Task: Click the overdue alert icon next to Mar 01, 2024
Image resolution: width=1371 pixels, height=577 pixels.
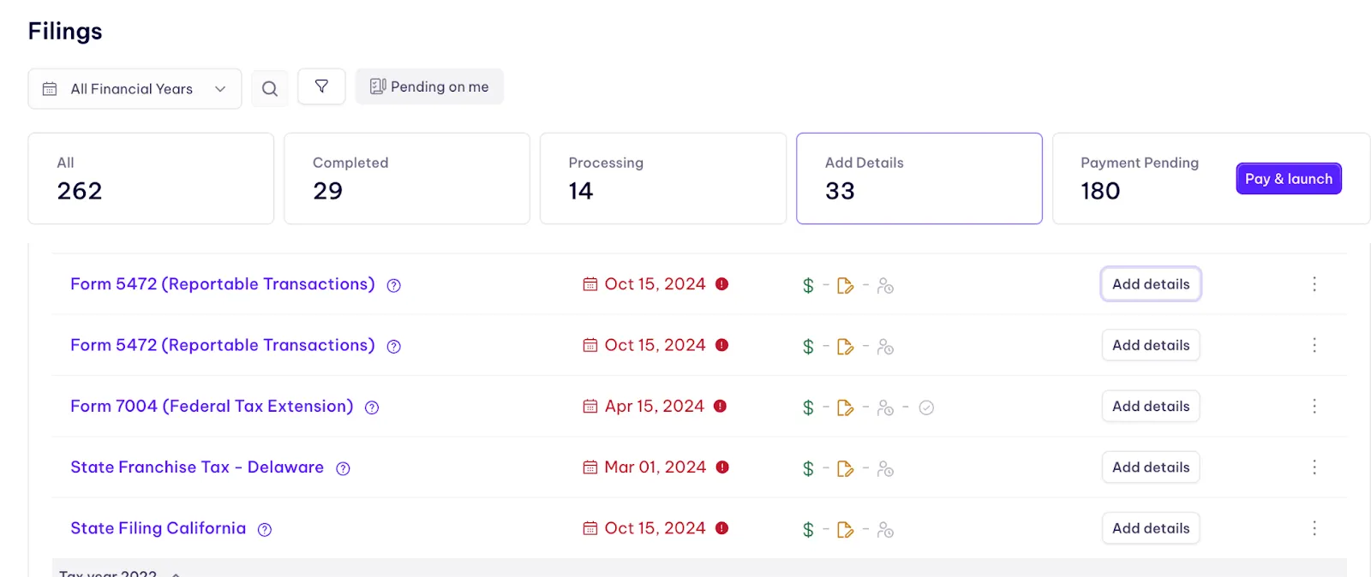Action: point(722,467)
